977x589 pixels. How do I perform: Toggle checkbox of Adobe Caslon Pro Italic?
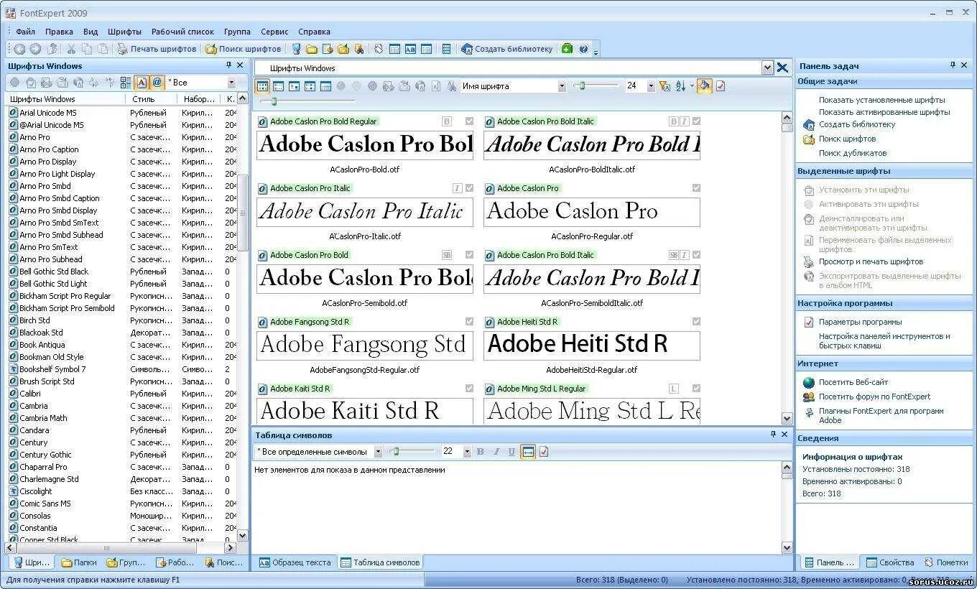(x=469, y=188)
